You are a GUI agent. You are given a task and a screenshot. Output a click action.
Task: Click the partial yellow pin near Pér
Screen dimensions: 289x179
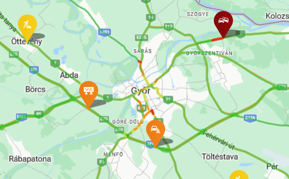[239, 175]
